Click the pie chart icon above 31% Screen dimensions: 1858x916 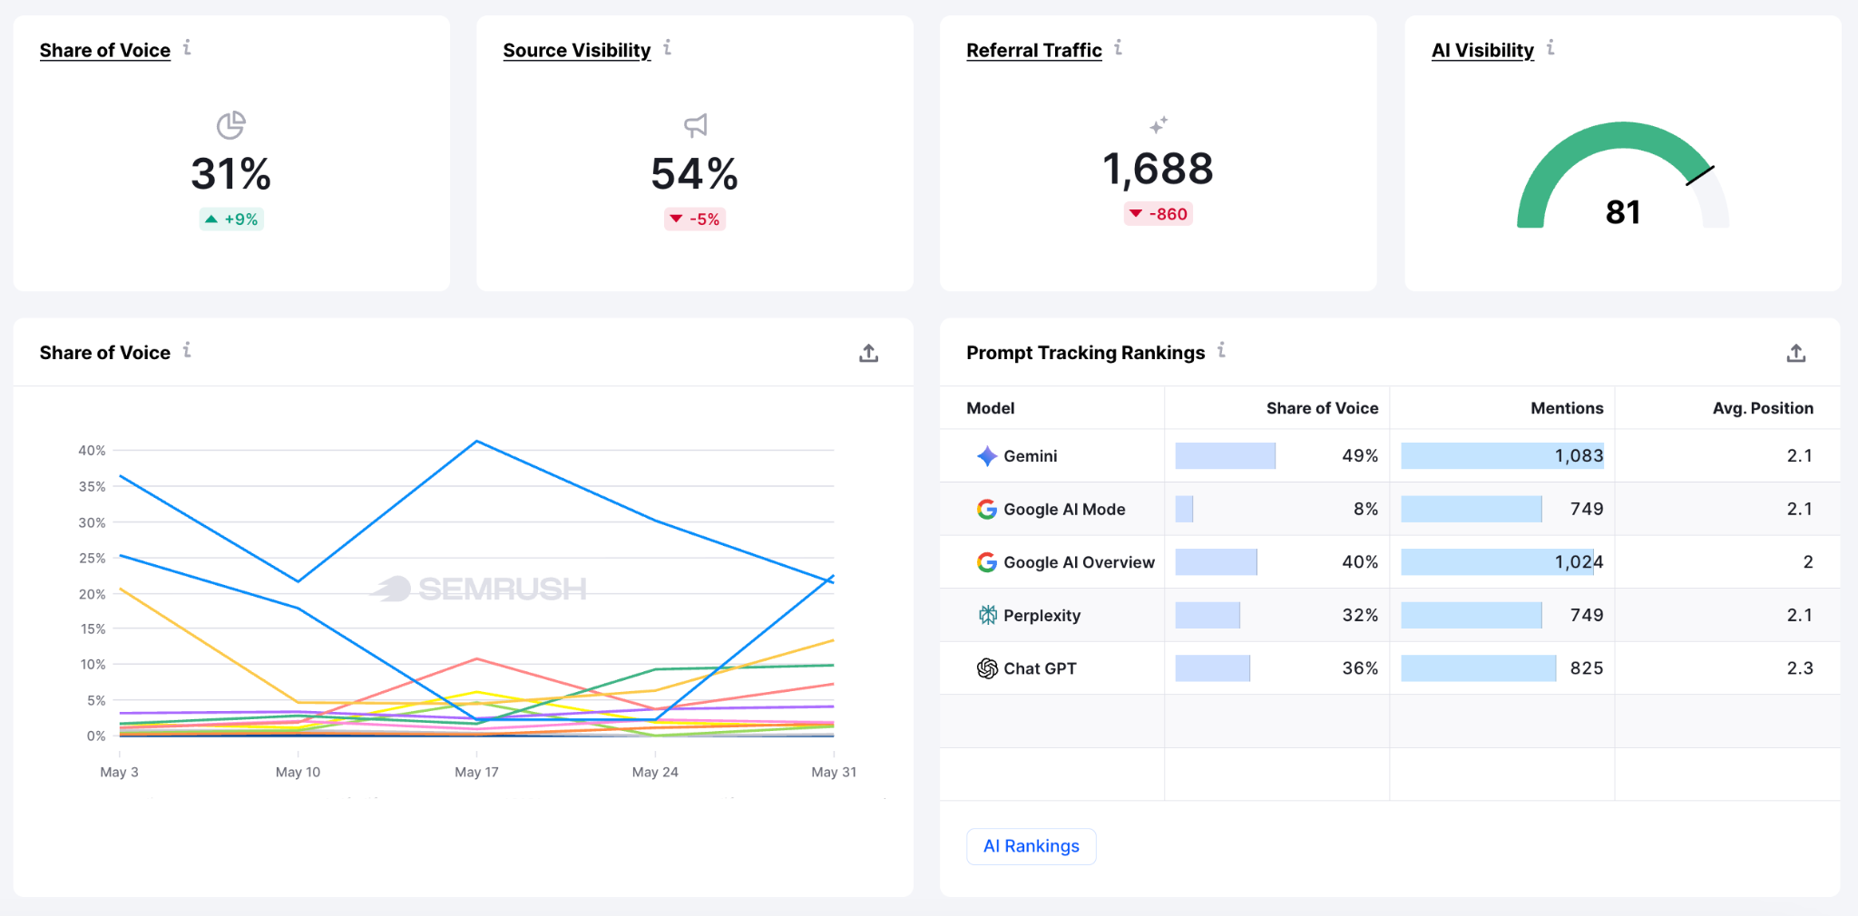point(231,125)
